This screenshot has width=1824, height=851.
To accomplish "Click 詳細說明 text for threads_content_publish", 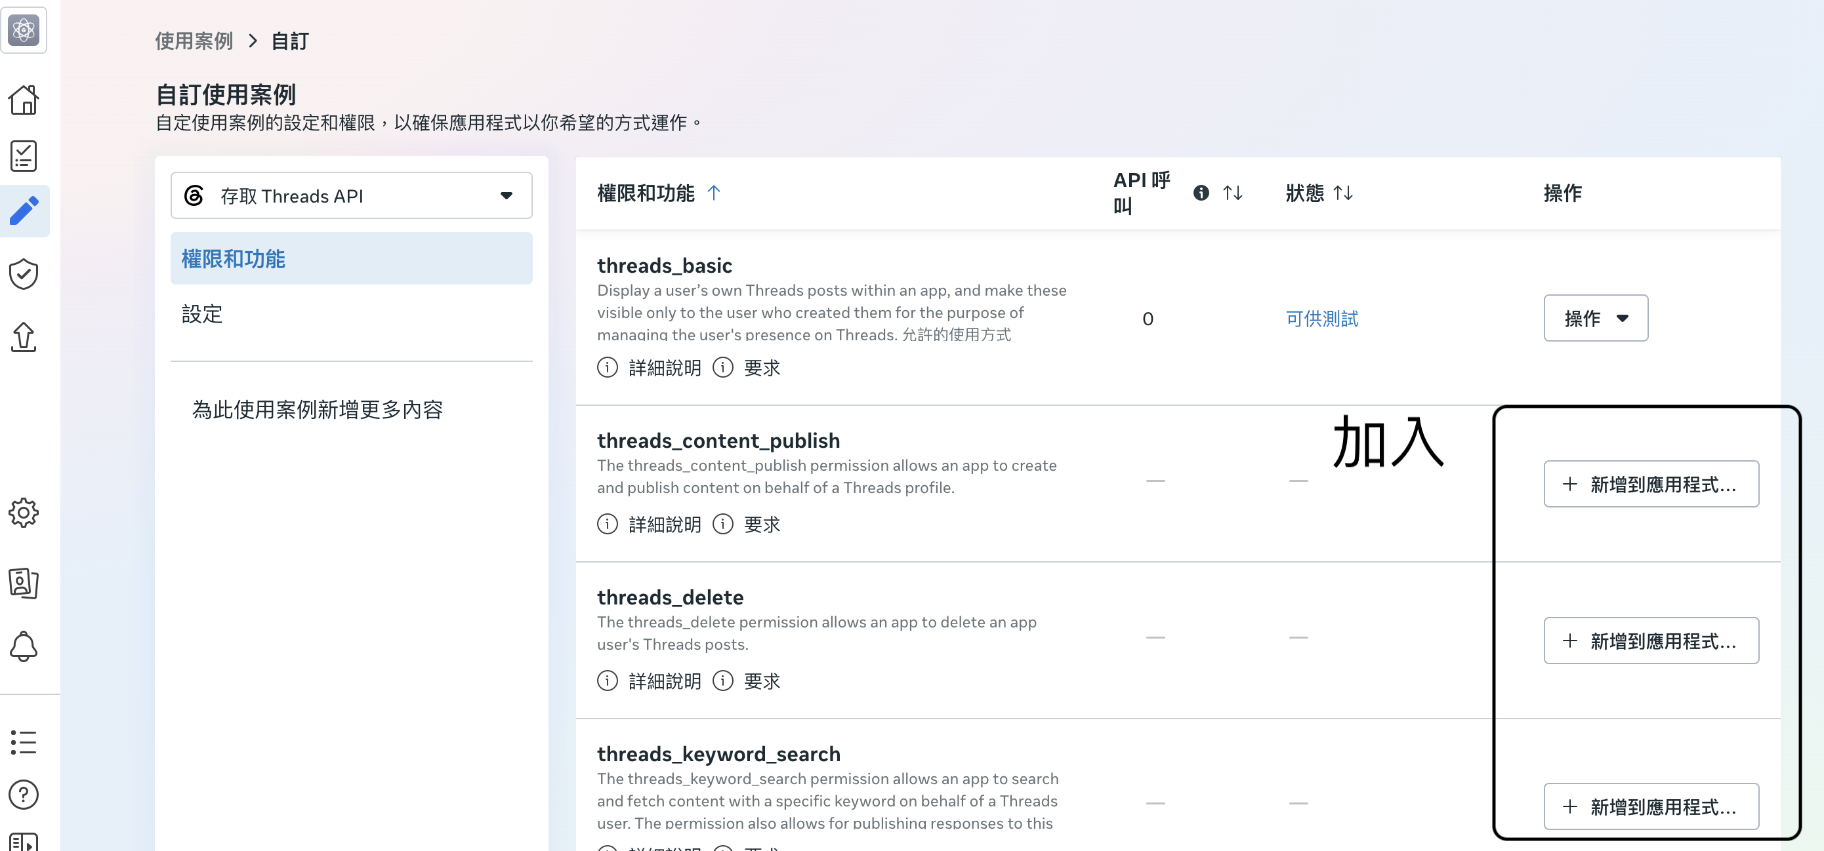I will point(664,524).
